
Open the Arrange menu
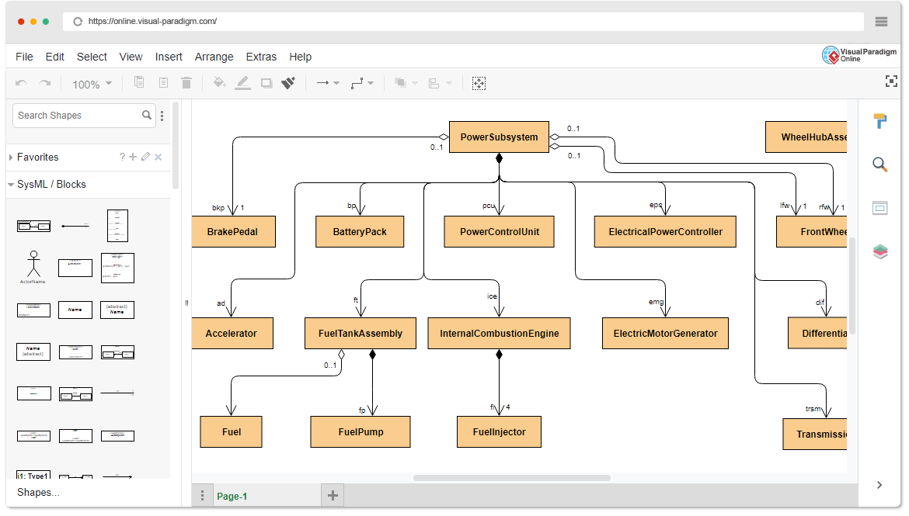tap(214, 57)
